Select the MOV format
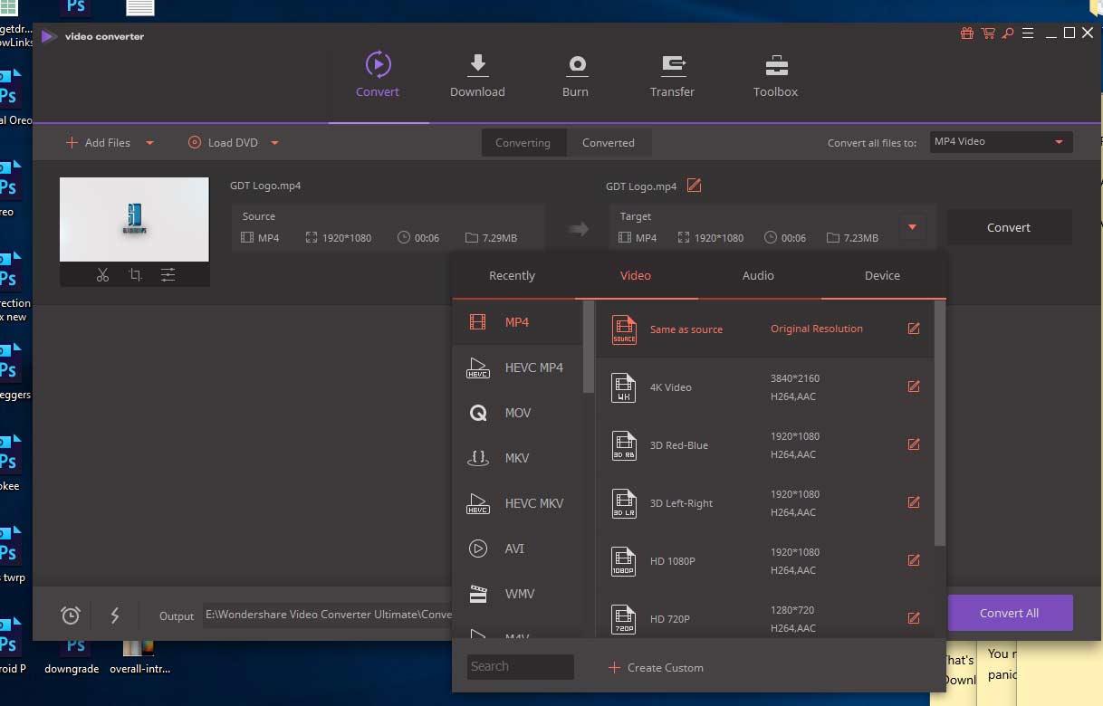Viewport: 1103px width, 706px height. pyautogui.click(x=518, y=413)
